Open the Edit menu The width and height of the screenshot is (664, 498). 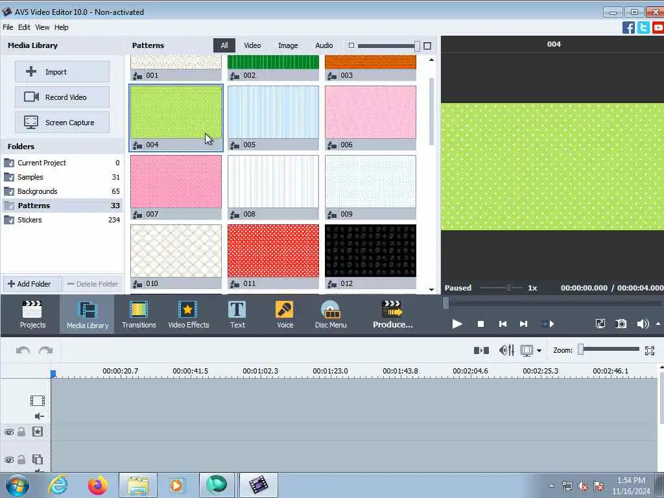[24, 27]
